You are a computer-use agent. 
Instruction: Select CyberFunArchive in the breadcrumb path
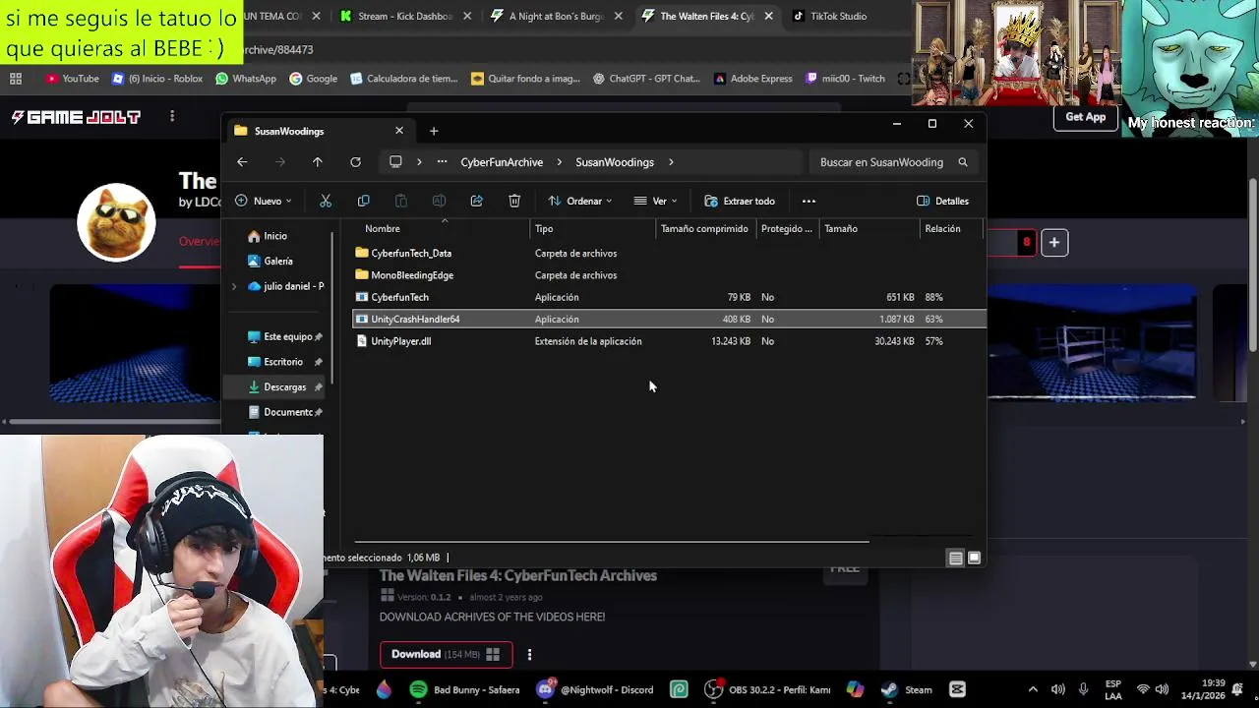point(502,162)
